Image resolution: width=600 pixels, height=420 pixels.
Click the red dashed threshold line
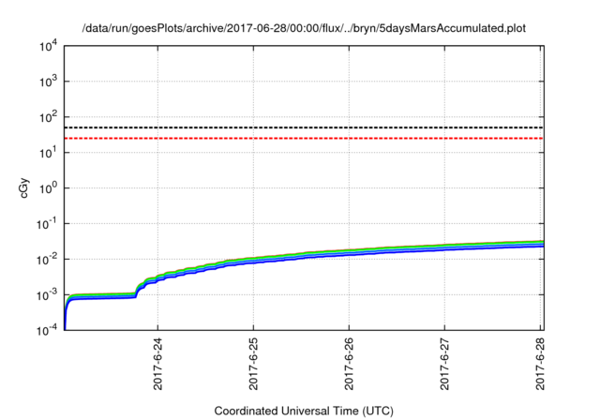304,138
